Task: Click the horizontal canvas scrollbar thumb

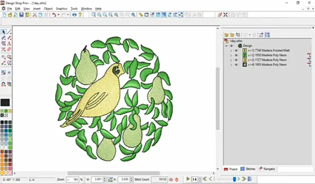Action: pos(113,173)
